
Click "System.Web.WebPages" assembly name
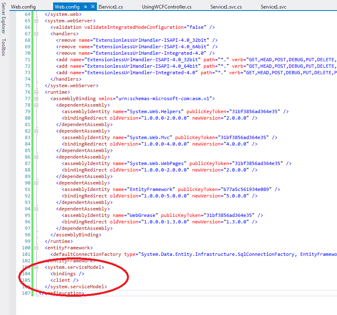click(157, 163)
